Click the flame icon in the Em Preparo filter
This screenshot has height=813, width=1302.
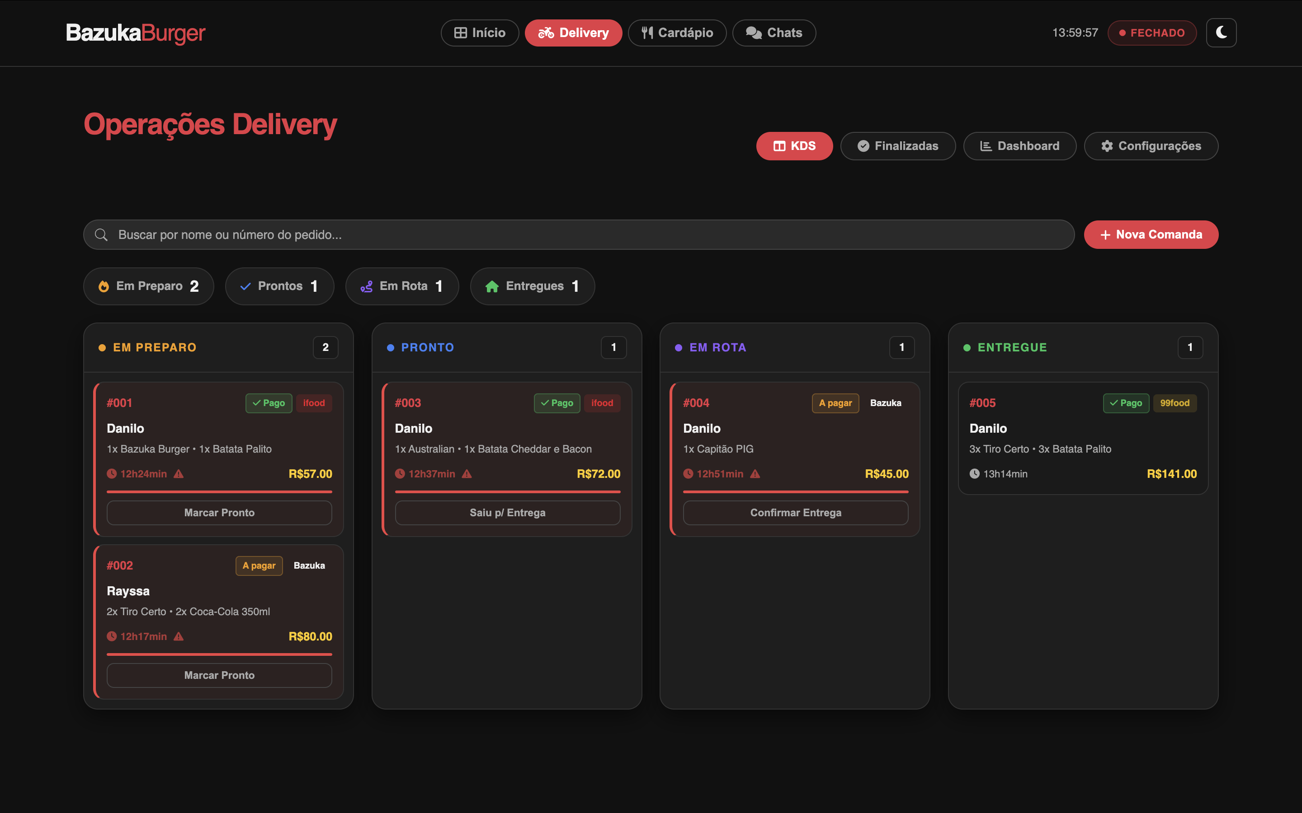pos(104,287)
